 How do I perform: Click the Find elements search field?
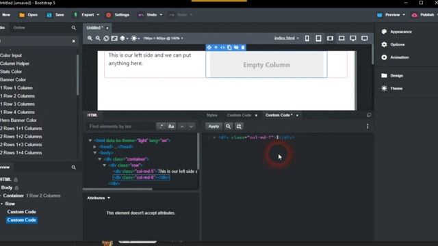pos(121,126)
